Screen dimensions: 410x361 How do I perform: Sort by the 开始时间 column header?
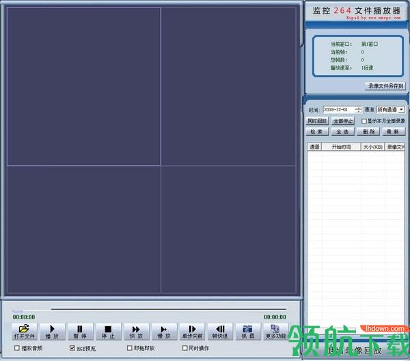point(341,147)
